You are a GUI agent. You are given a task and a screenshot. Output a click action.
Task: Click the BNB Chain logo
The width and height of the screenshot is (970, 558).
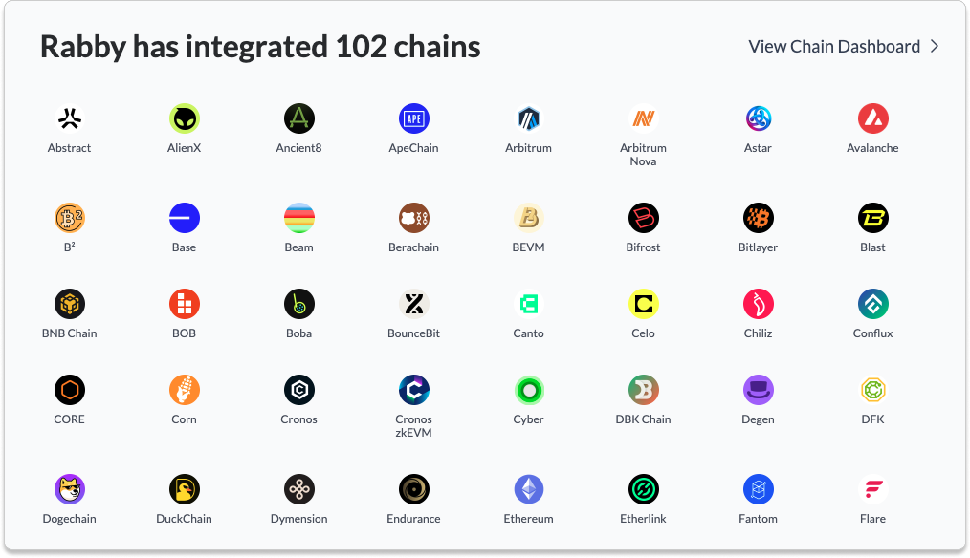pos(69,304)
